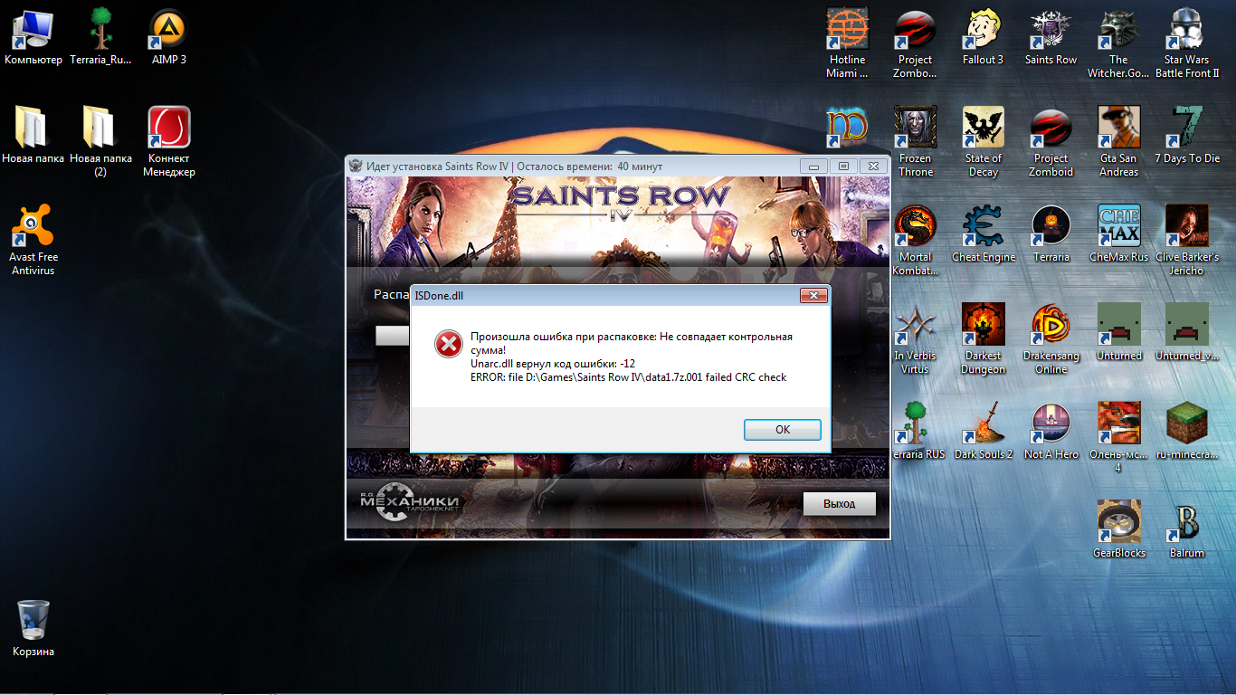Image resolution: width=1236 pixels, height=695 pixels.
Task: Close the ISDone.dll error dialog
Action: coord(814,296)
